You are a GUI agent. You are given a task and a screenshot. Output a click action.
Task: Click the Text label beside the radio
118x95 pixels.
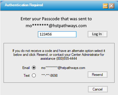click(x=27, y=75)
